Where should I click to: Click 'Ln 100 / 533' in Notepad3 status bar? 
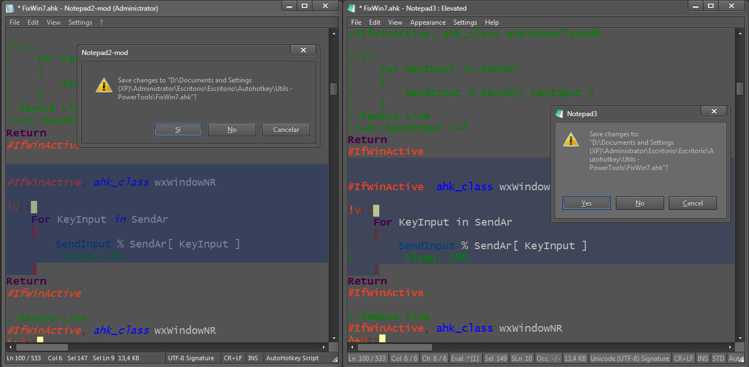[367, 359]
